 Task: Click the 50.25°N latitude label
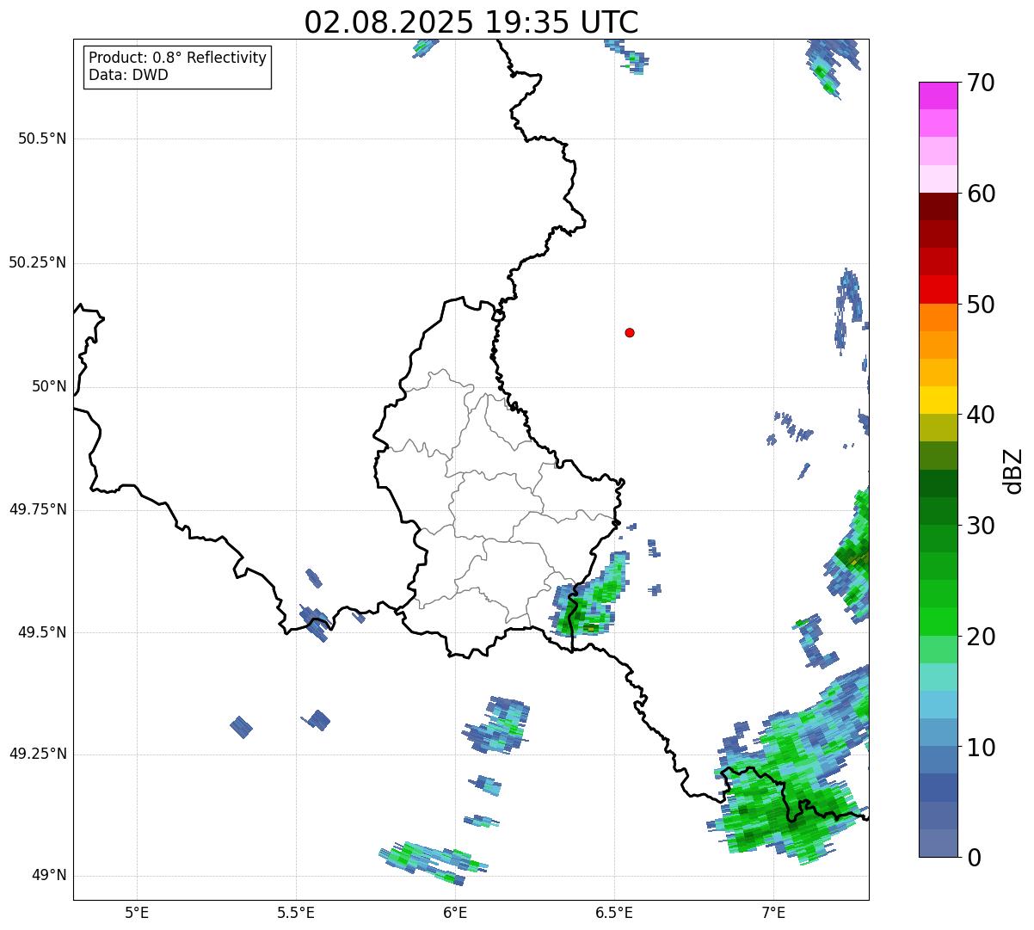tap(38, 262)
